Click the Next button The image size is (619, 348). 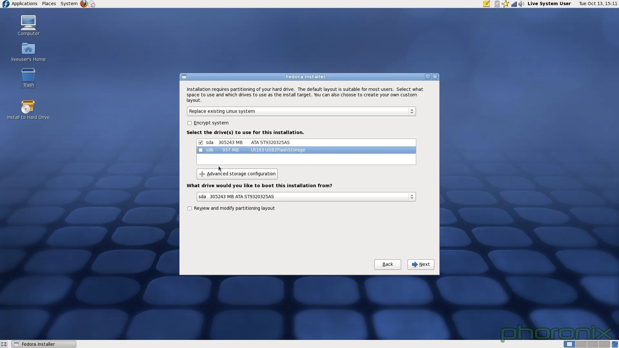click(x=421, y=265)
